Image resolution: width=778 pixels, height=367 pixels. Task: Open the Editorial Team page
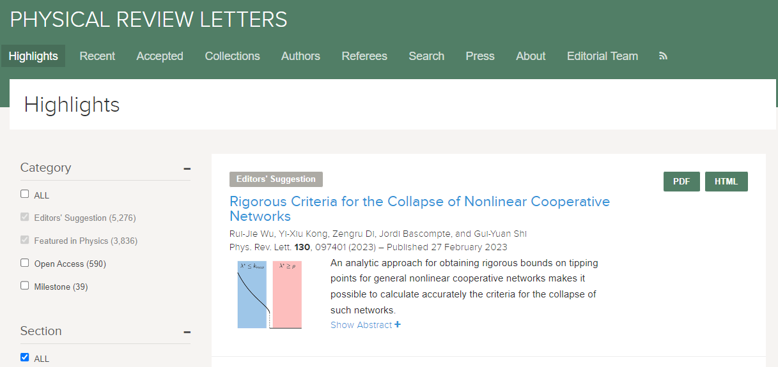(x=602, y=56)
